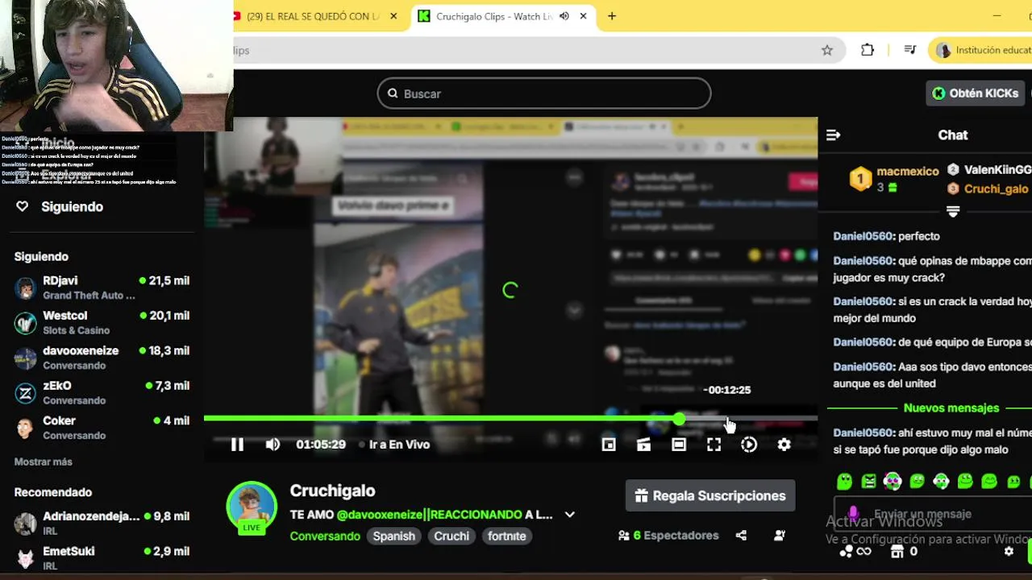The height and width of the screenshot is (580, 1032).
Task: Open browser extensions puzzle icon
Action: click(868, 50)
